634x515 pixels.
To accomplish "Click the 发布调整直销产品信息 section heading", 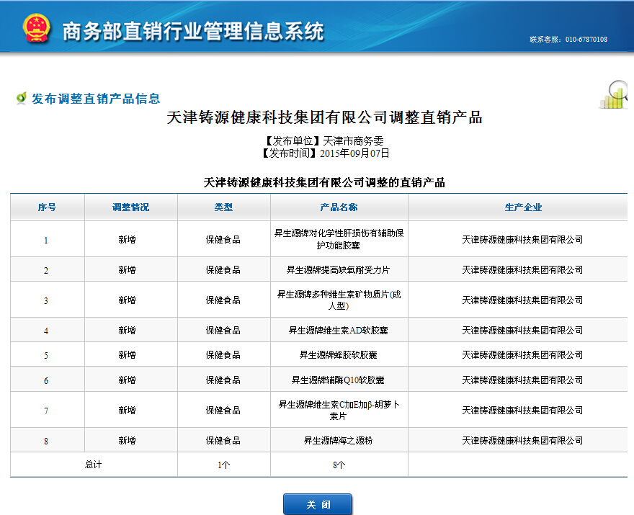I will [x=96, y=99].
